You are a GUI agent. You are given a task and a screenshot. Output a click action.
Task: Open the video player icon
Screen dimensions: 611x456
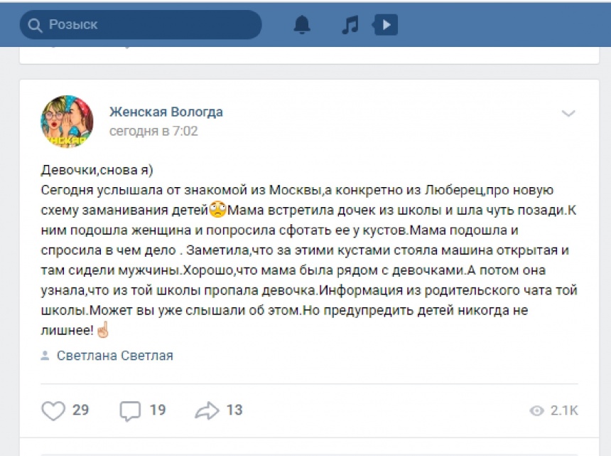385,25
